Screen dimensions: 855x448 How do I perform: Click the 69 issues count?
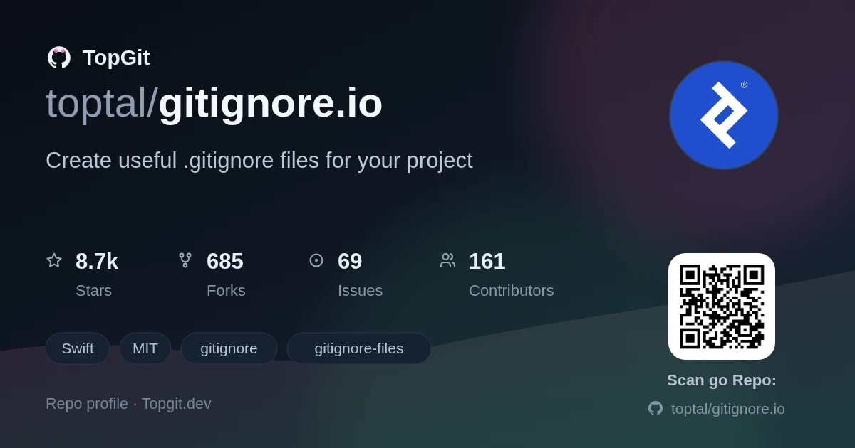point(350,261)
